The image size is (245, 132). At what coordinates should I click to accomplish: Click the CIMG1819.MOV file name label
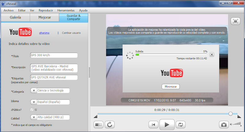pyautogui.click(x=139, y=100)
